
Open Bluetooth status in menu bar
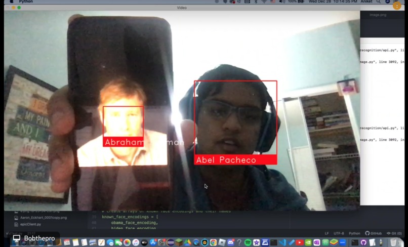(x=256, y=2)
